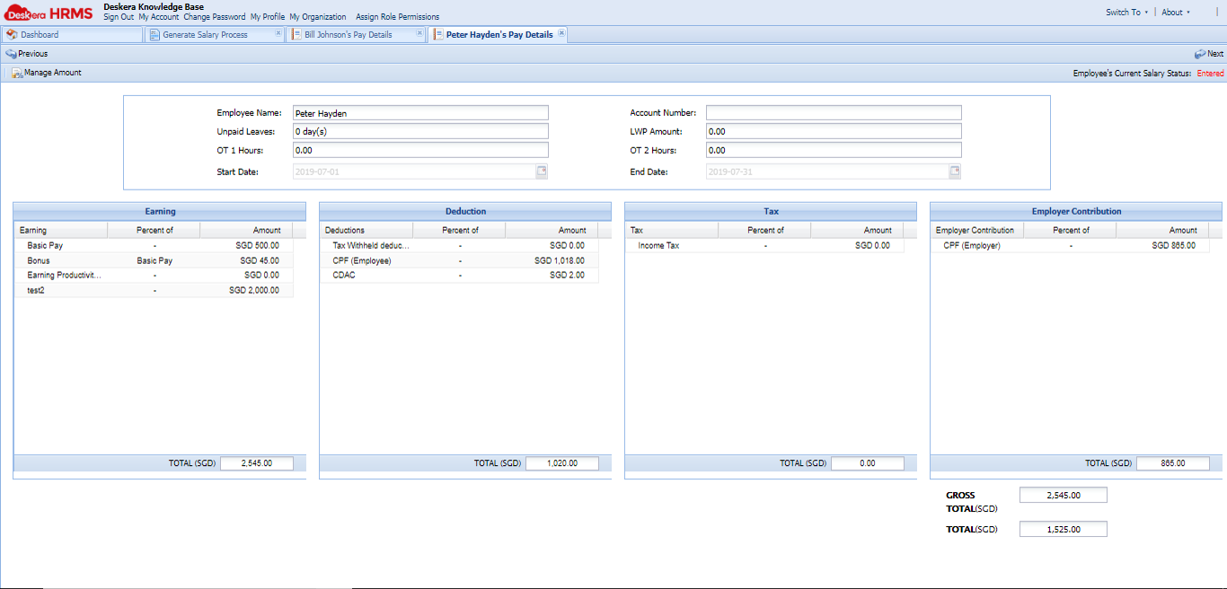Open the Switch To dropdown
1227x589 pixels.
pyautogui.click(x=1126, y=12)
